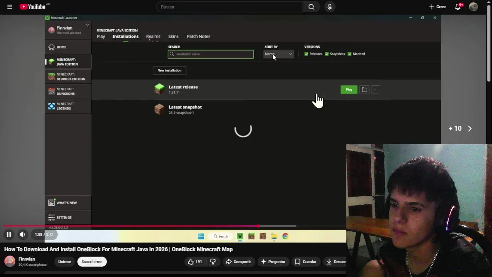Toggle the Releases checkbox
This screenshot has width=492, height=277.
point(306,54)
